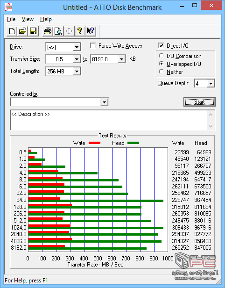Image resolution: width=225 pixels, height=288 pixels.
Task: Click the 'For Help, press F1' status text
Action: (26, 281)
